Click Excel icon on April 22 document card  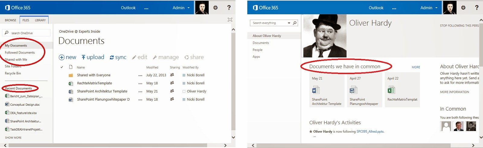[x=391, y=90]
